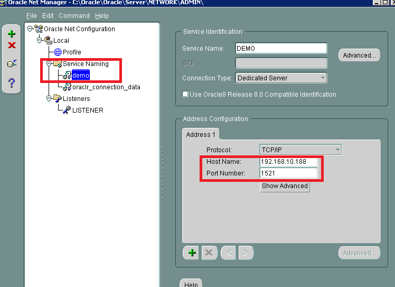Viewport: 395px width, 287px height.
Task: Select the demo tree label
Action: click(x=81, y=75)
